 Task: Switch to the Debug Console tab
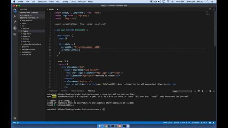[77, 91]
